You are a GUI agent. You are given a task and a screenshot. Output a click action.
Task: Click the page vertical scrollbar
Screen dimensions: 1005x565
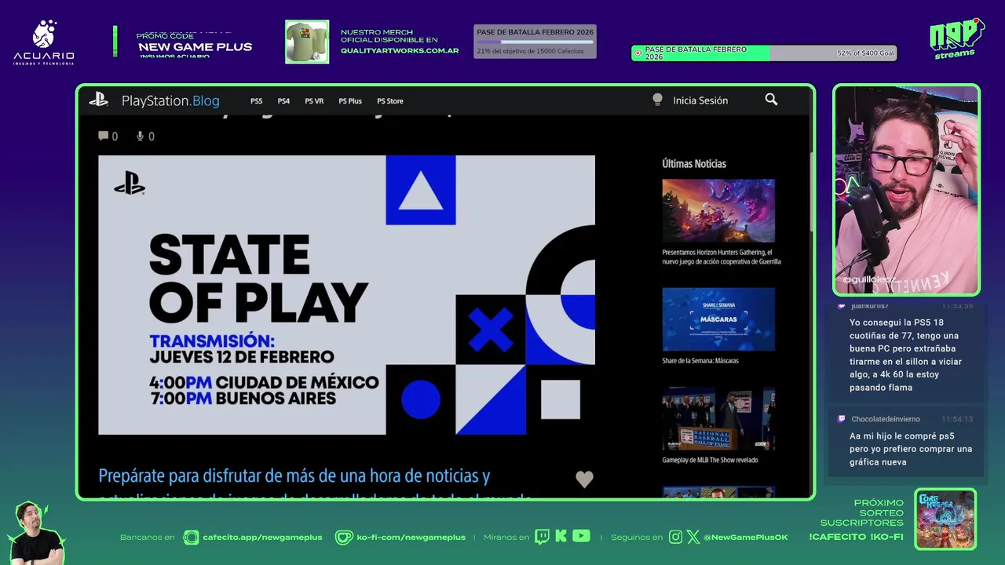coord(812,192)
